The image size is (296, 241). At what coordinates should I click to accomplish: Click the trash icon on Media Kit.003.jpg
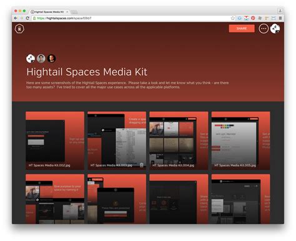(142, 165)
